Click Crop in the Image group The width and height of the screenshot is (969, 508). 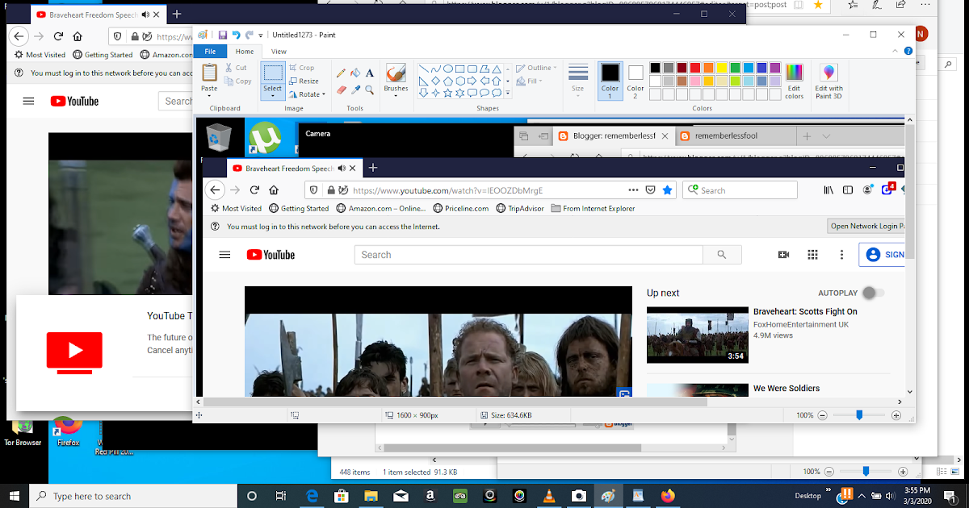[x=301, y=68]
